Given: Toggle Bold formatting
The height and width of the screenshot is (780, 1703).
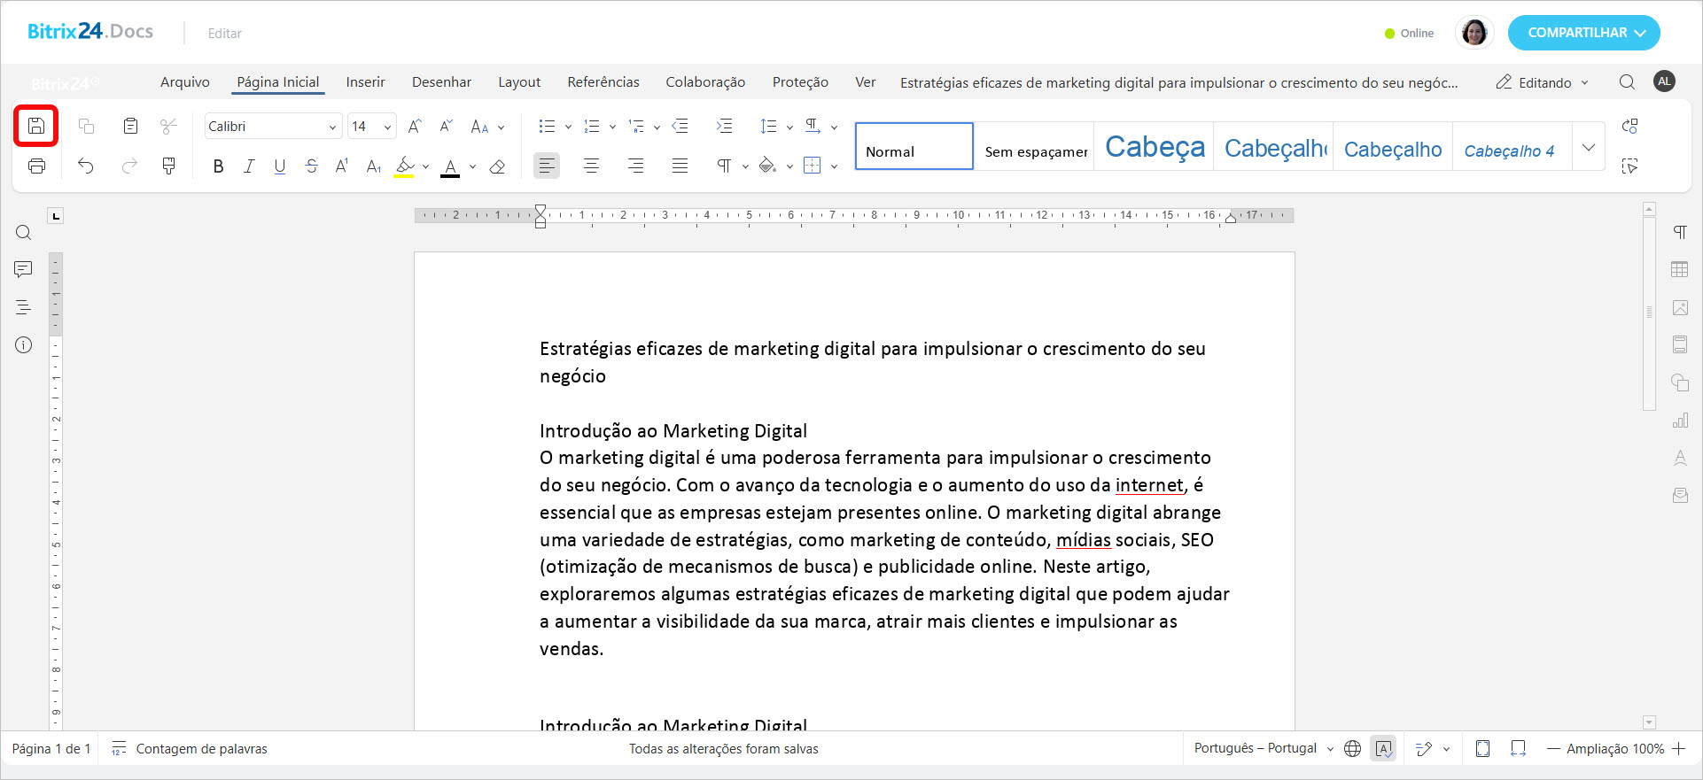Looking at the screenshot, I should [x=218, y=166].
